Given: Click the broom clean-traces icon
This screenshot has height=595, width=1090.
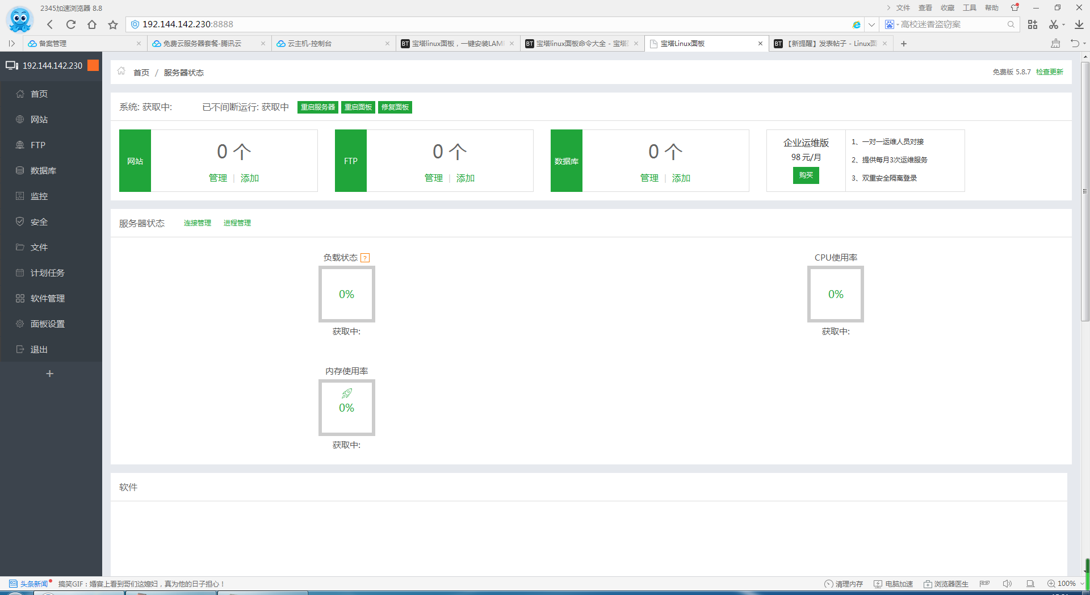Looking at the screenshot, I should point(1055,43).
